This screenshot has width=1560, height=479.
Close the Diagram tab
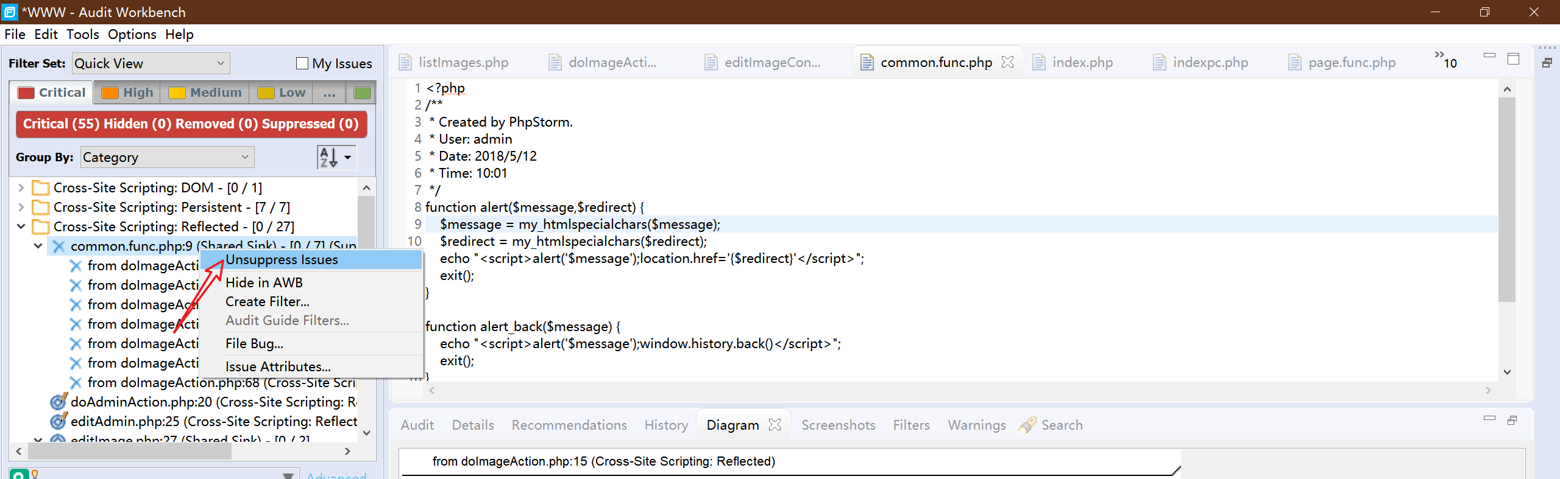(775, 425)
